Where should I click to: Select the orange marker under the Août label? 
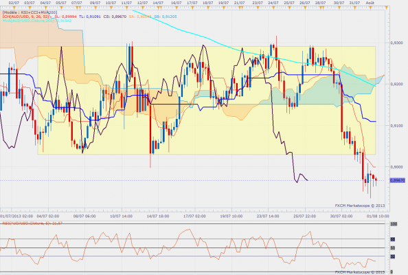click(370, 8)
